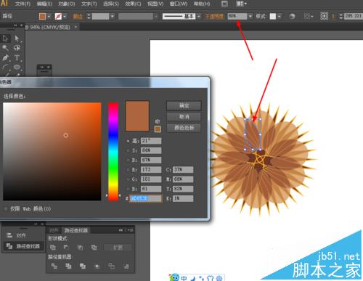Switch to the 对齐 tab in the panel

click(54, 230)
